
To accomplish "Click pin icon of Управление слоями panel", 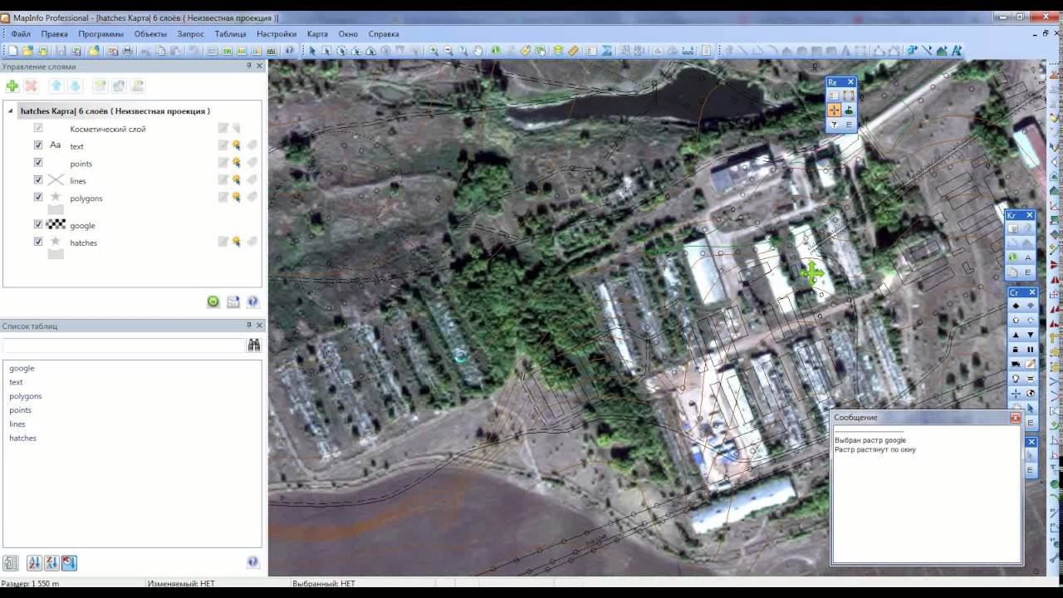I will point(248,66).
